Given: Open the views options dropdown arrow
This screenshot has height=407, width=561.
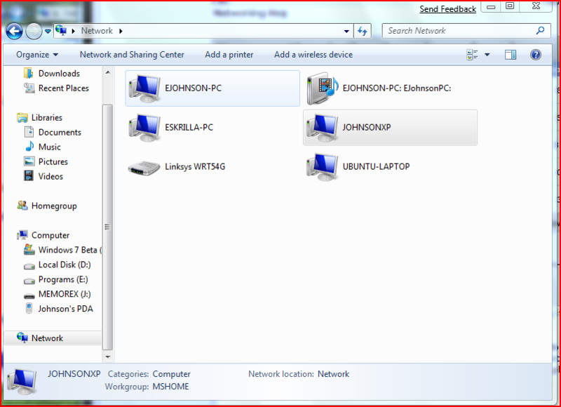Looking at the screenshot, I should (487, 55).
